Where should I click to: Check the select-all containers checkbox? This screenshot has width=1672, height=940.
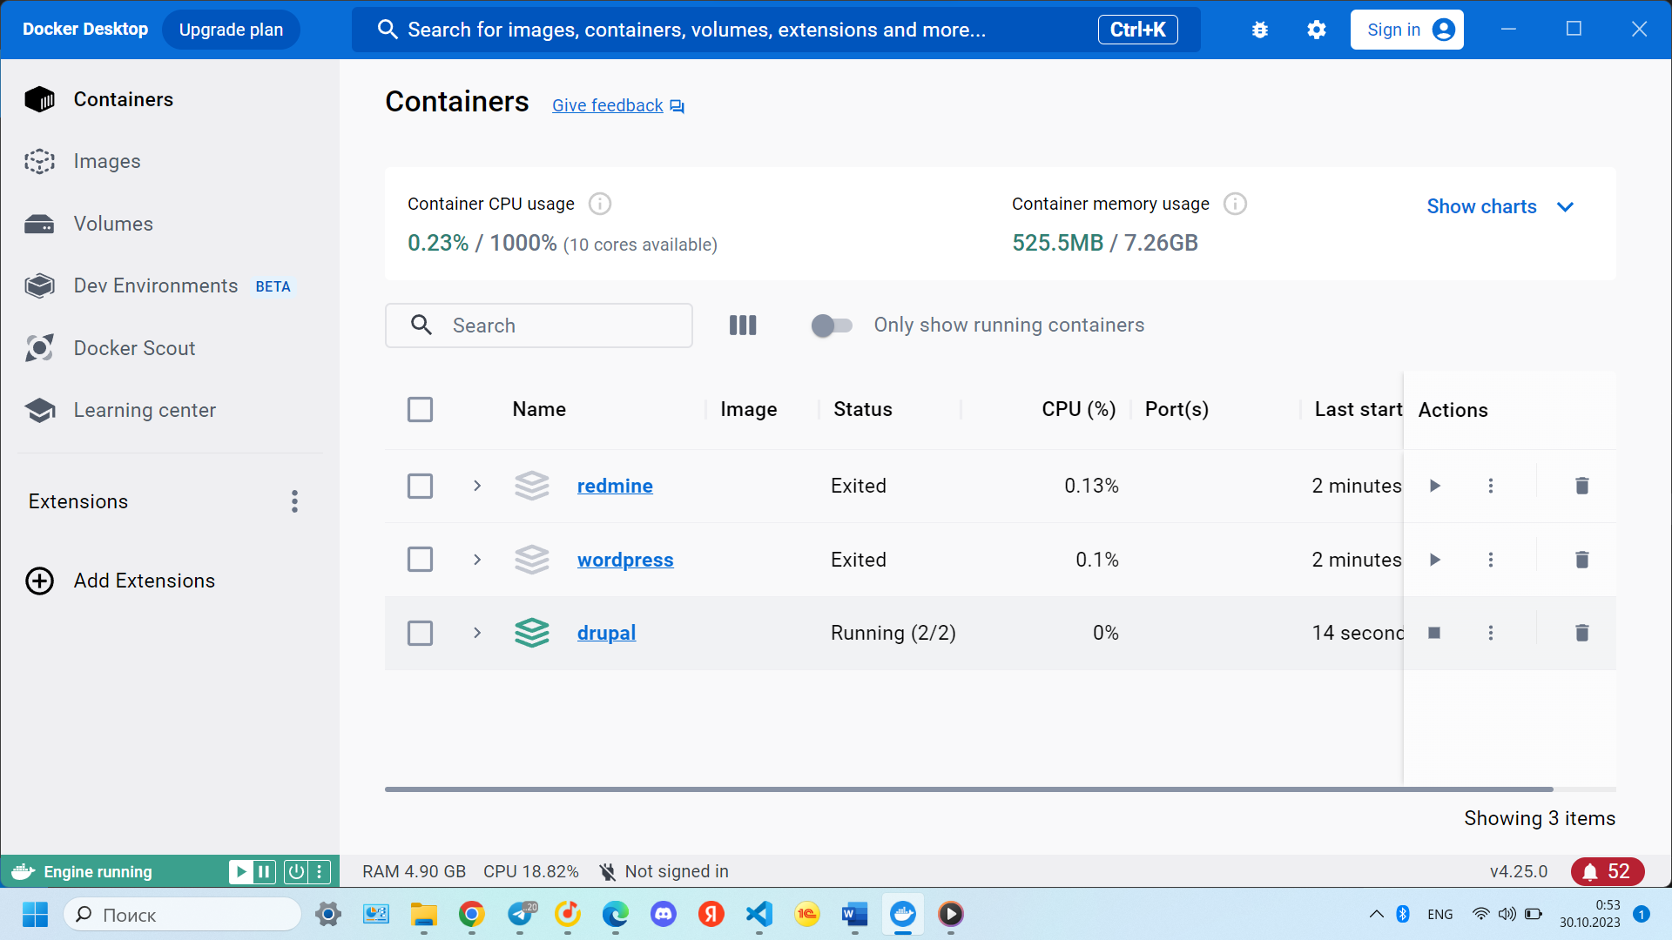pos(420,409)
